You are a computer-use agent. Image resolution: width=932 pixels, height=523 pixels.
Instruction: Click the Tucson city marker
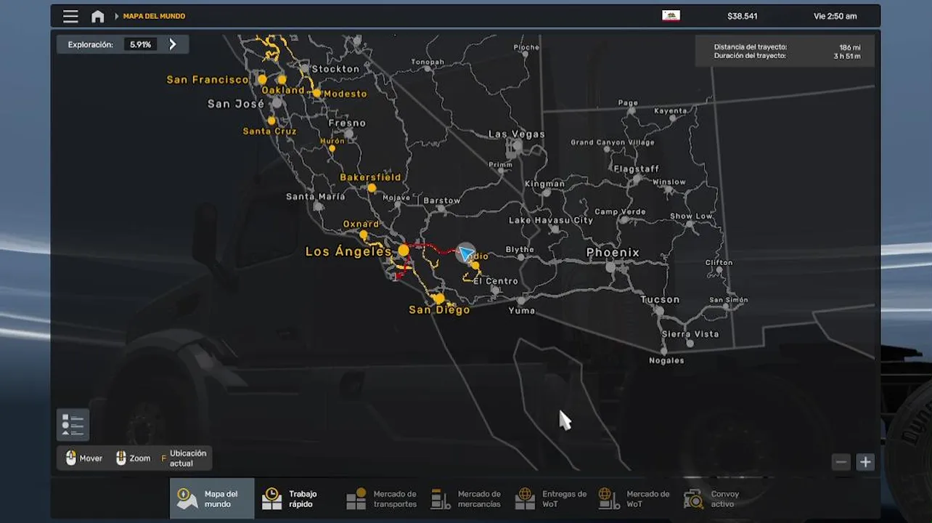click(659, 310)
